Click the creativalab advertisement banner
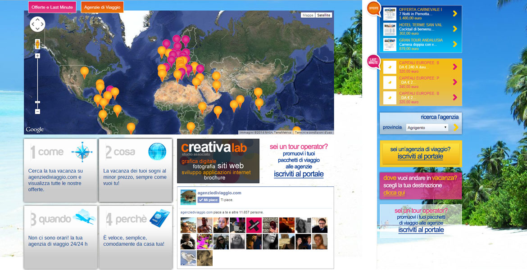527x270 pixels. pos(218,161)
